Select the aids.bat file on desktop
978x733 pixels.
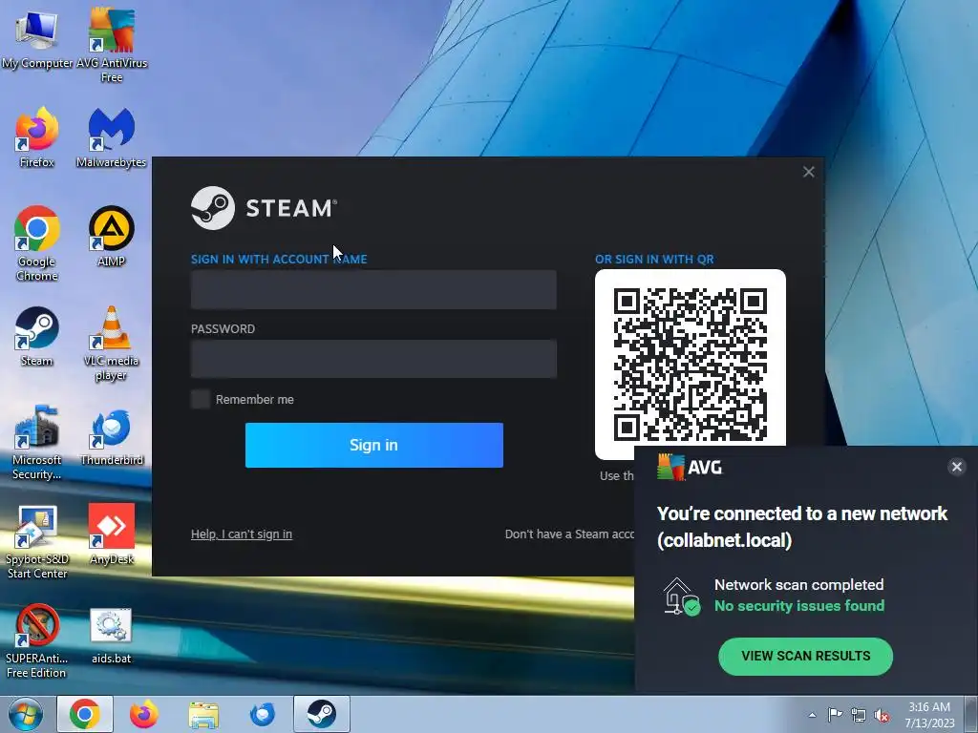(x=111, y=636)
